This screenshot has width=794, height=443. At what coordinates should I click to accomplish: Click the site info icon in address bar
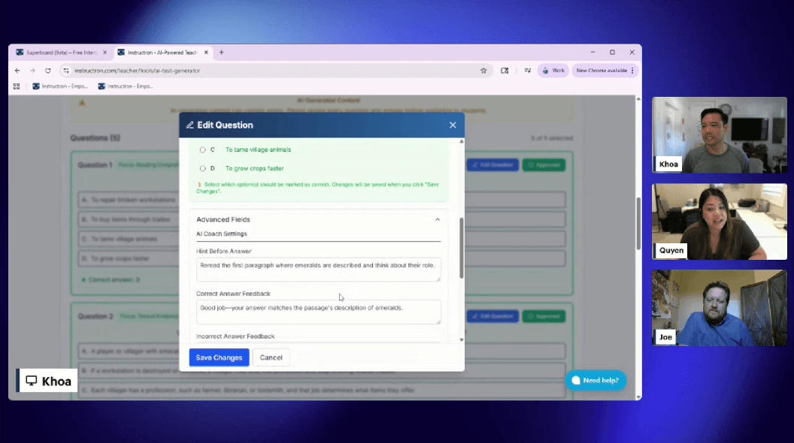click(66, 71)
